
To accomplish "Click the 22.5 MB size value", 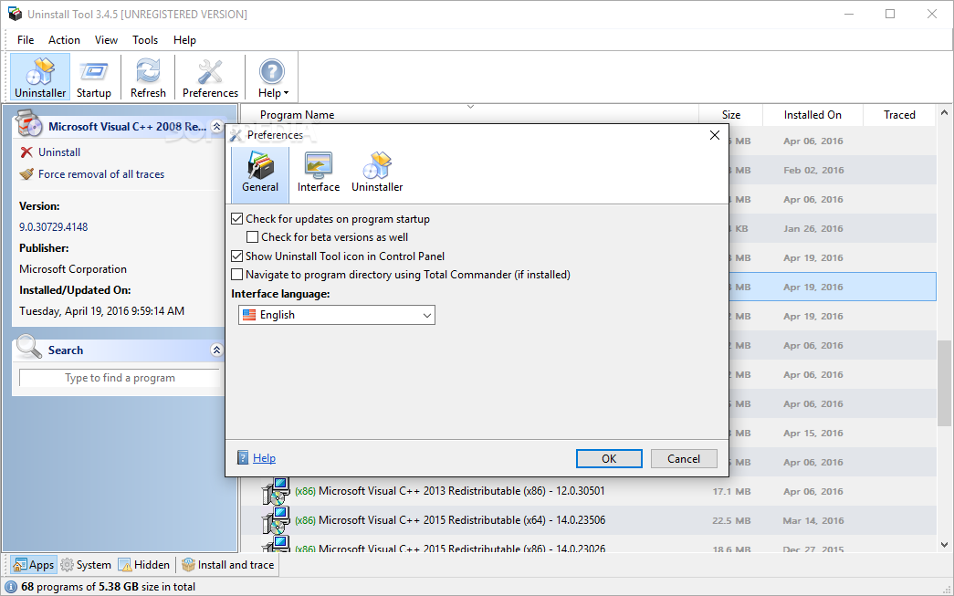I will pos(732,520).
